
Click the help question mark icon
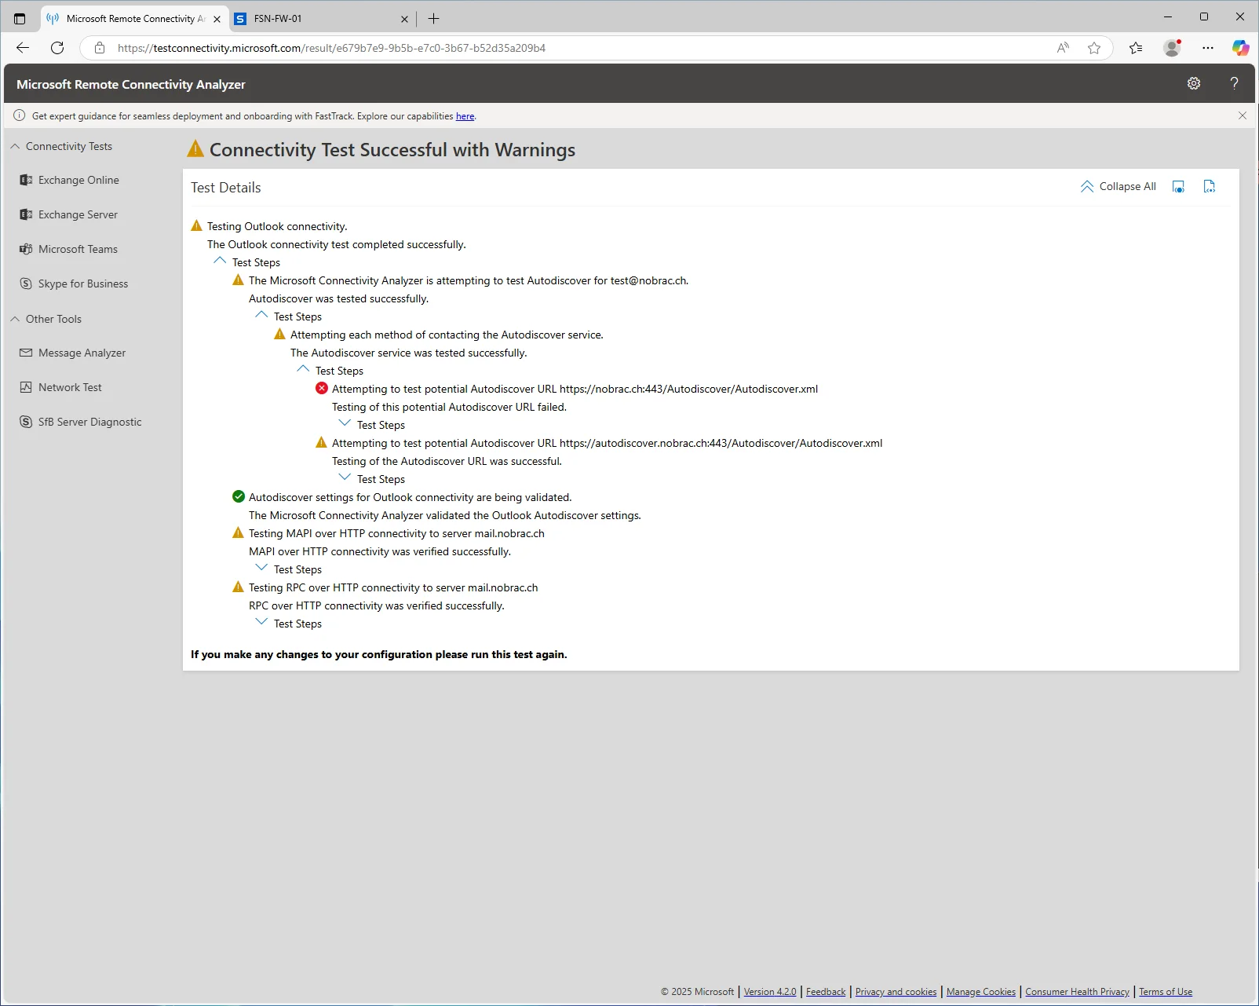(1234, 83)
